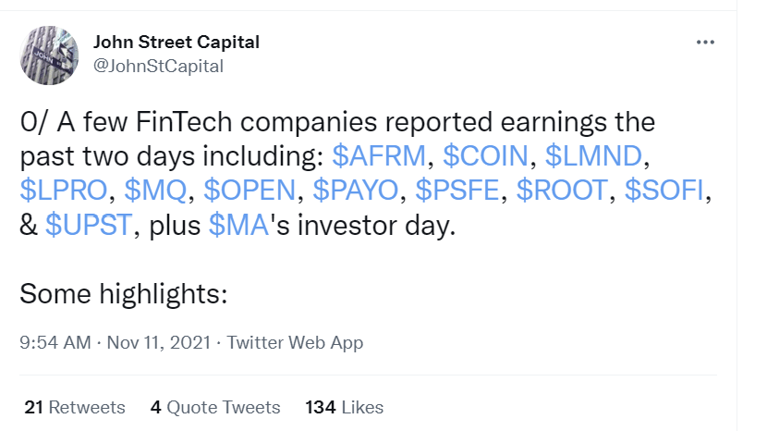Open the tweet's more options menu
The image size is (767, 431).
[x=705, y=43]
